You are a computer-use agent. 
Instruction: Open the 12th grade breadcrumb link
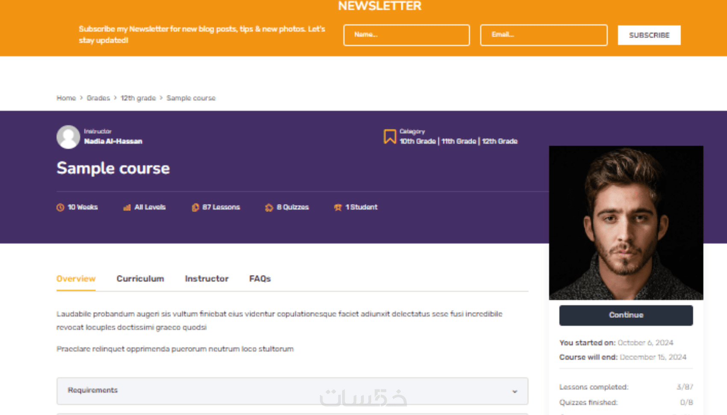coord(138,98)
